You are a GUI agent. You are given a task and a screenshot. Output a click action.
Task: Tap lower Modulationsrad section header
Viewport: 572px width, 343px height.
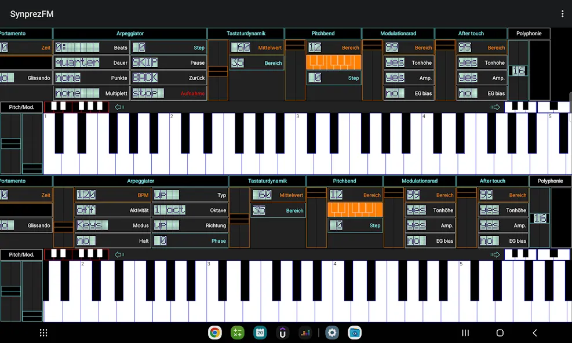coord(420,181)
